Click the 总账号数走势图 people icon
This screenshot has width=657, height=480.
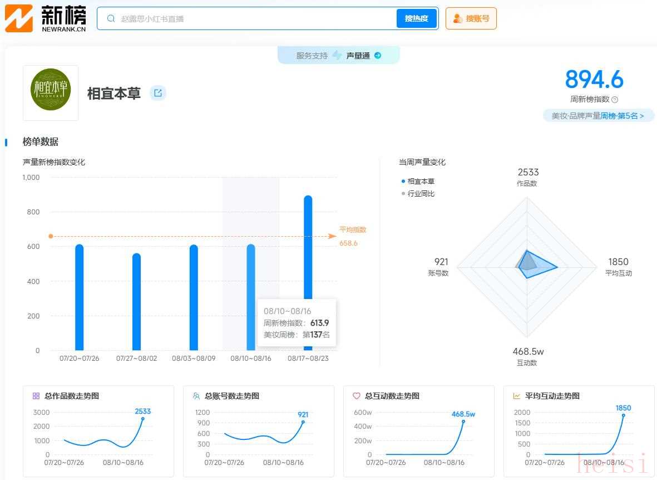point(196,396)
